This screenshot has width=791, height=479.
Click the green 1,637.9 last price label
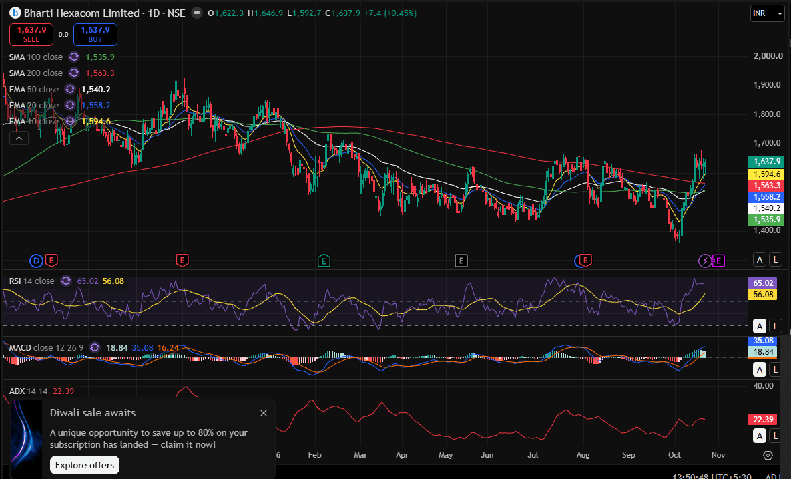coord(766,162)
